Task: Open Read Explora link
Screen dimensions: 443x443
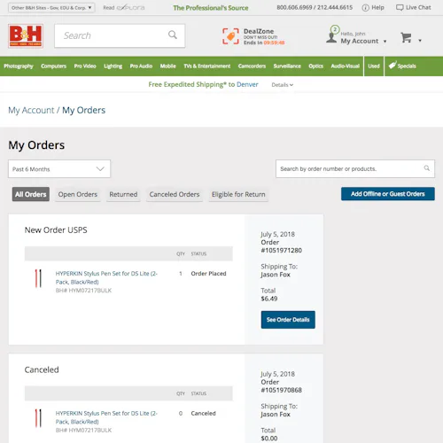Action: click(x=124, y=8)
